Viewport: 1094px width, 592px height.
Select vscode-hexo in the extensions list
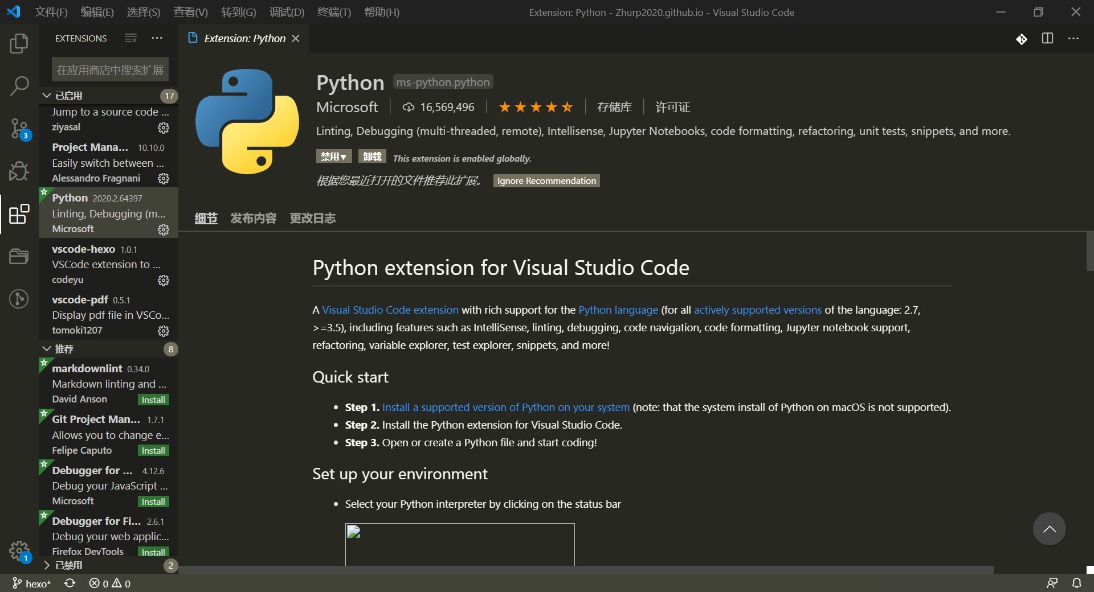[x=108, y=264]
